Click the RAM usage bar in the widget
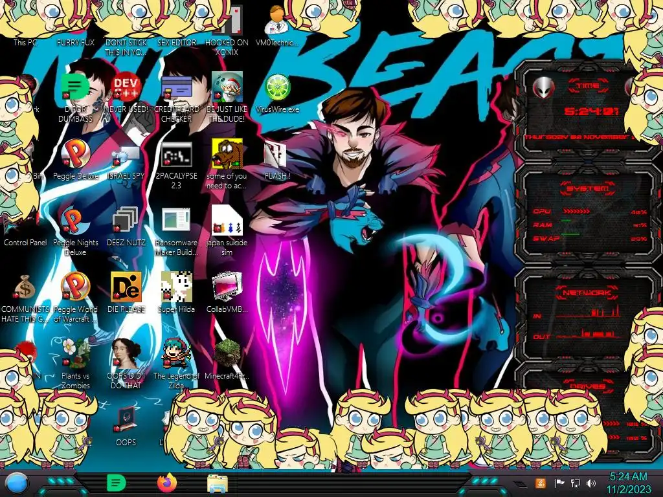Viewport: 663px width, 497px height. 566,221
